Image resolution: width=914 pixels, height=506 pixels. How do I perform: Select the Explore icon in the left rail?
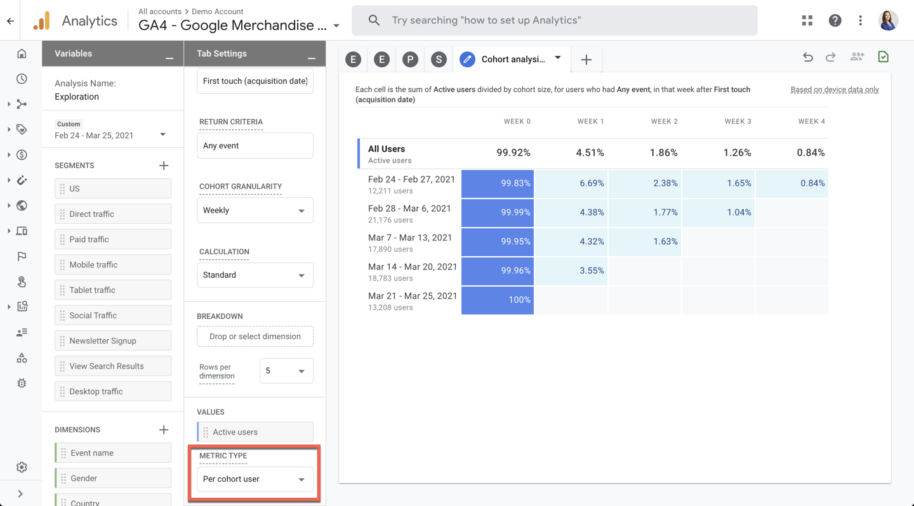point(22,104)
